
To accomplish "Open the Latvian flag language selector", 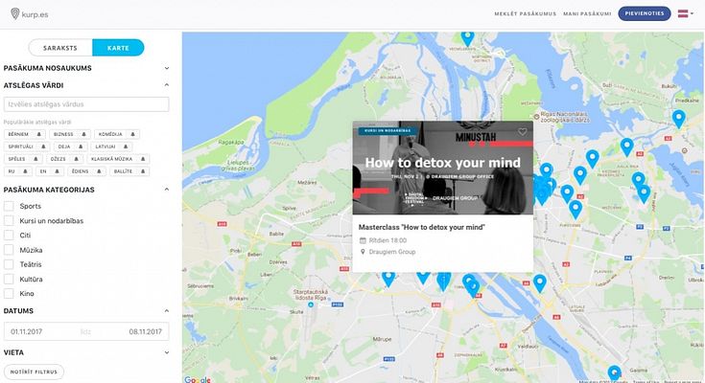I will point(686,13).
